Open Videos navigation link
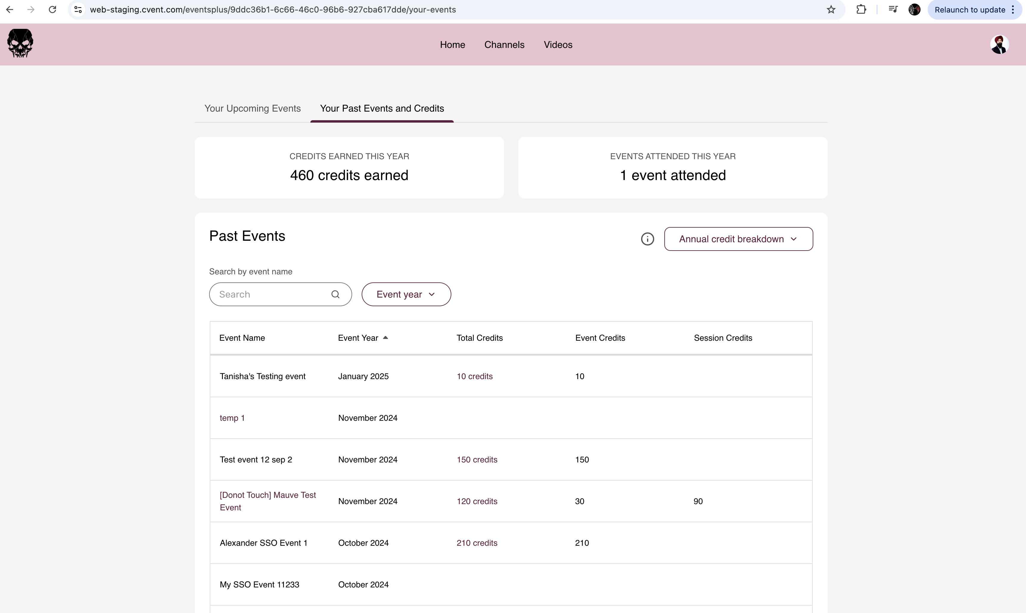The width and height of the screenshot is (1026, 613). tap(558, 45)
